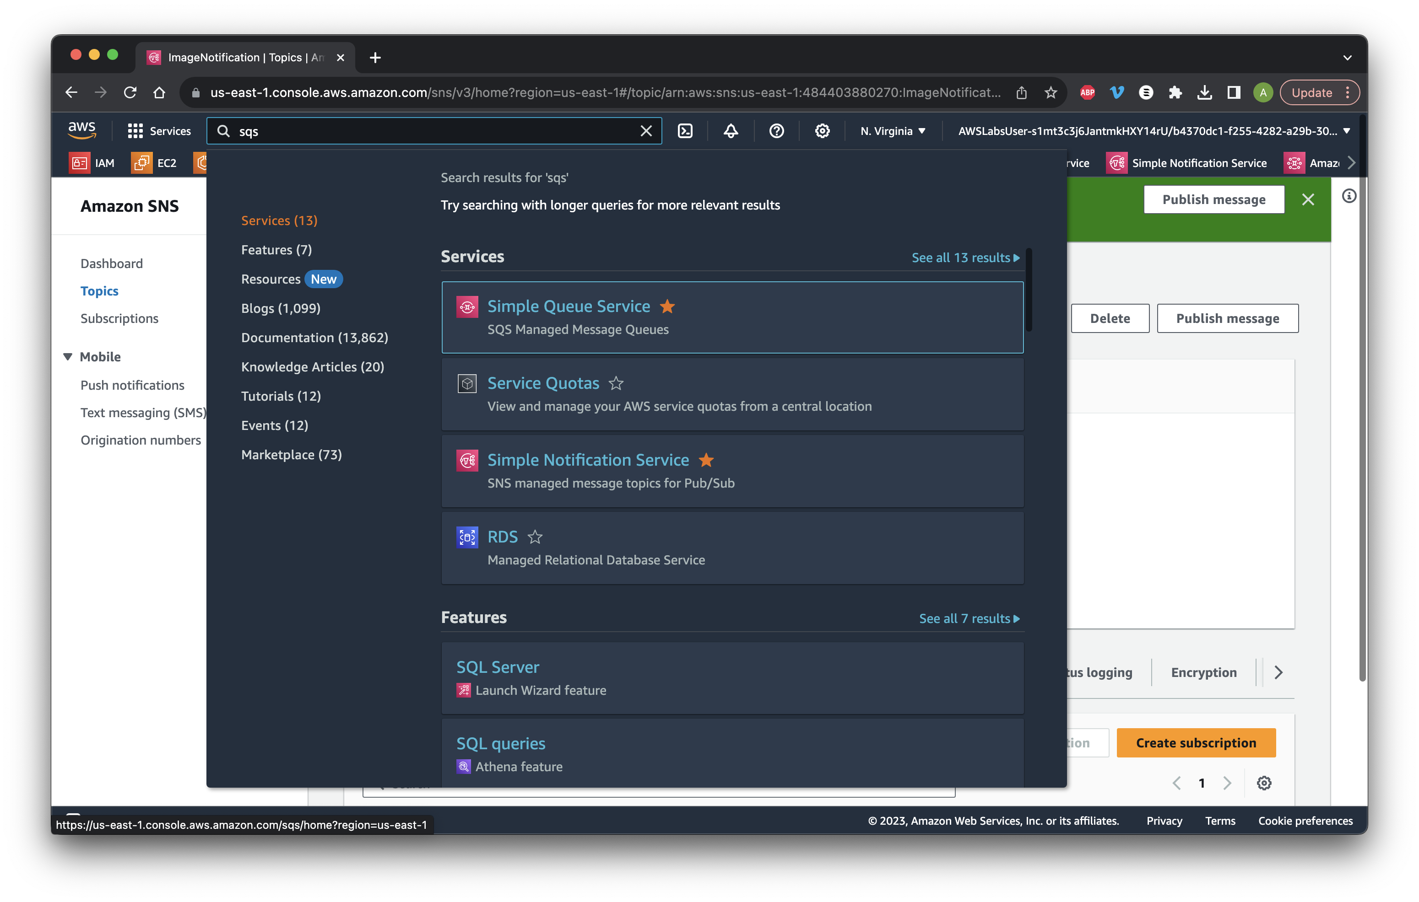1419x902 pixels.
Task: Switch to the Encryption tab
Action: [x=1204, y=672]
